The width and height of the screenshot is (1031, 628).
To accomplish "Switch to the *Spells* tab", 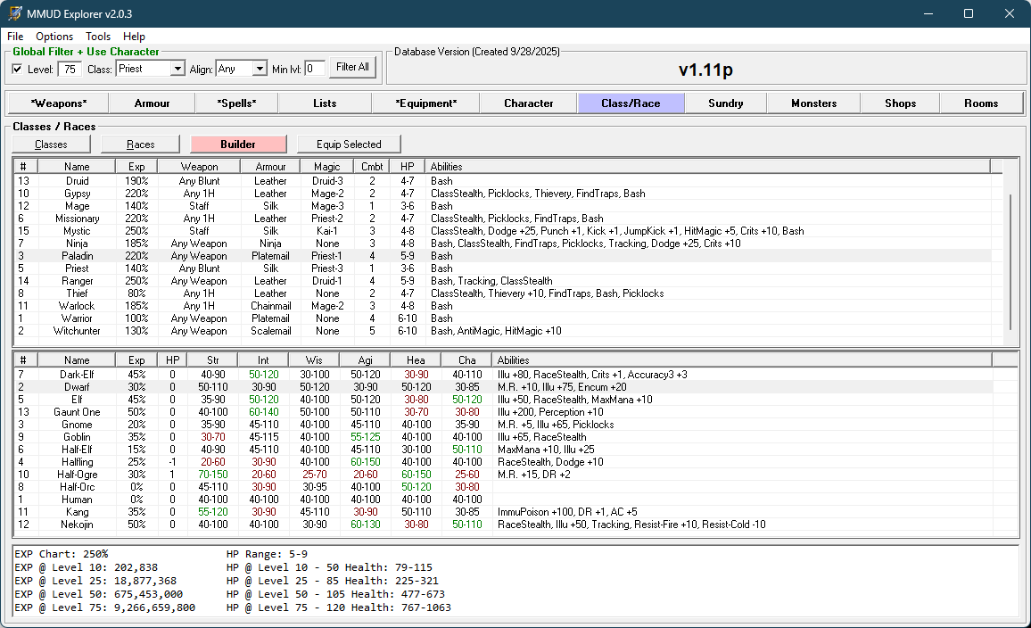I will (x=236, y=103).
